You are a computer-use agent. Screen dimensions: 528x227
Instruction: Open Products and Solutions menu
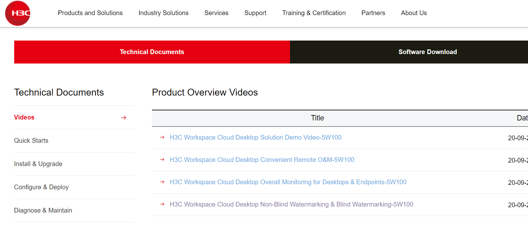[x=90, y=13]
